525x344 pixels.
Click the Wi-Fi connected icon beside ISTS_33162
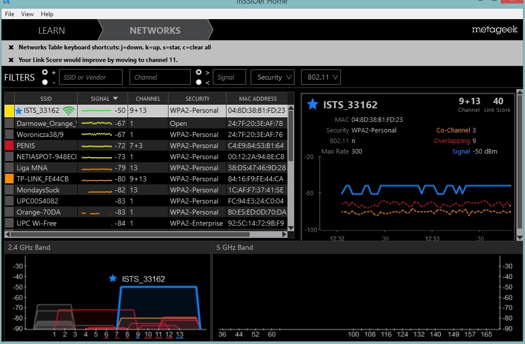[x=69, y=111]
